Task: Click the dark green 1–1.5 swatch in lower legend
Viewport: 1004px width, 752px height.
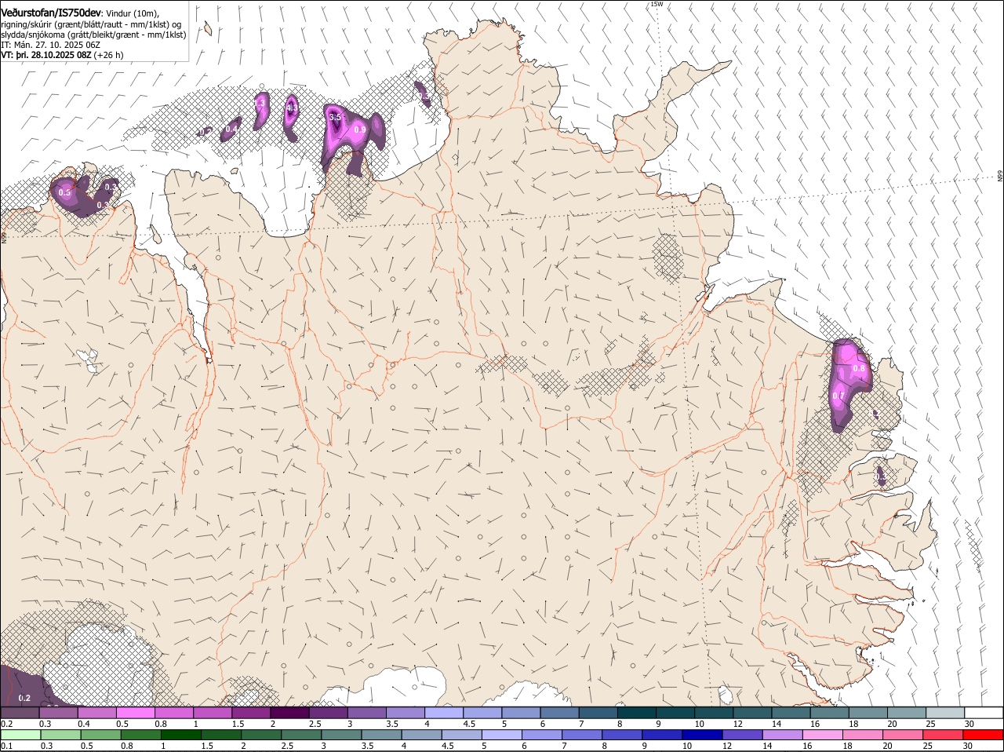Action: [x=183, y=736]
